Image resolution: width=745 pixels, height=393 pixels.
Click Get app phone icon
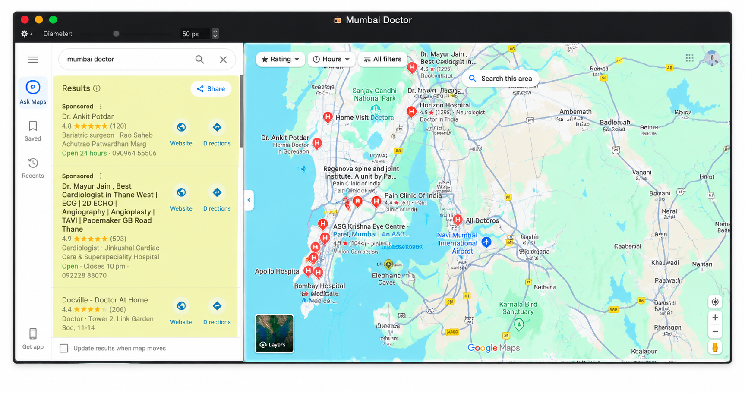(x=33, y=333)
